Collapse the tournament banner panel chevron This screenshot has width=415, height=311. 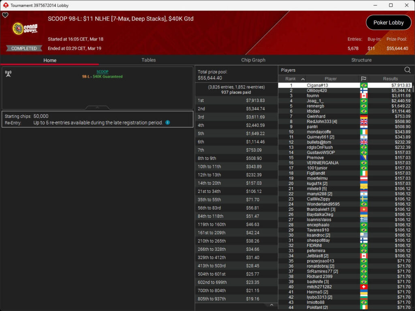coord(97,108)
